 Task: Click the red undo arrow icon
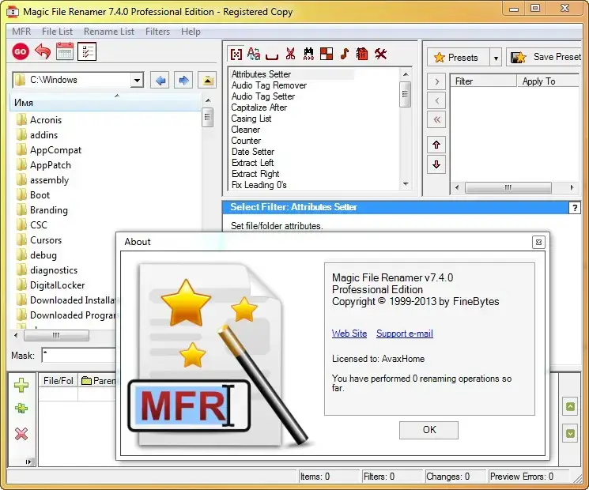[x=43, y=51]
